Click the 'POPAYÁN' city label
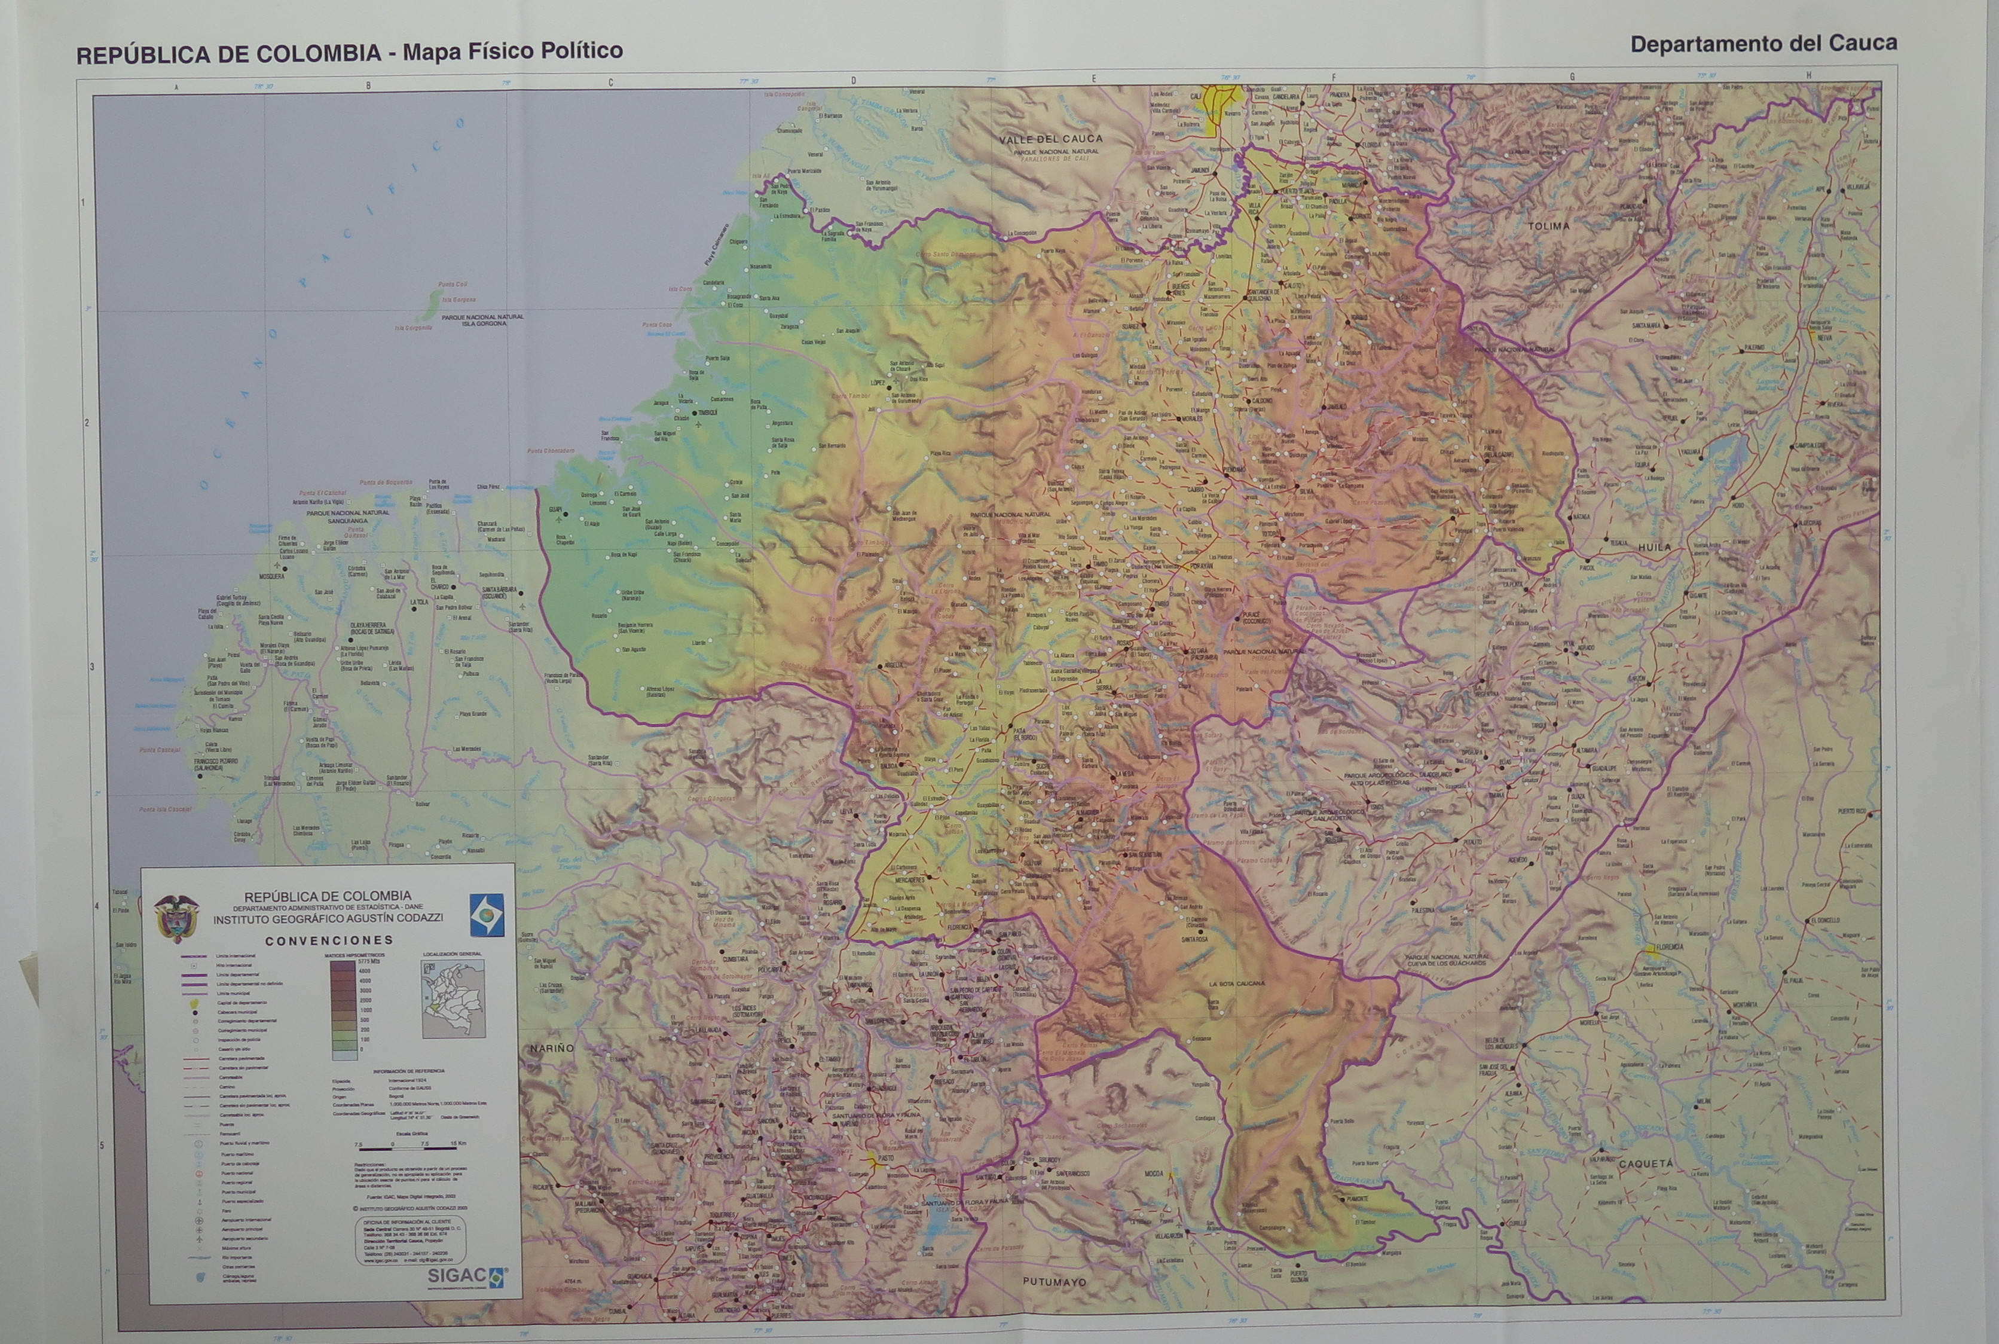The width and height of the screenshot is (1999, 1344). point(1202,566)
